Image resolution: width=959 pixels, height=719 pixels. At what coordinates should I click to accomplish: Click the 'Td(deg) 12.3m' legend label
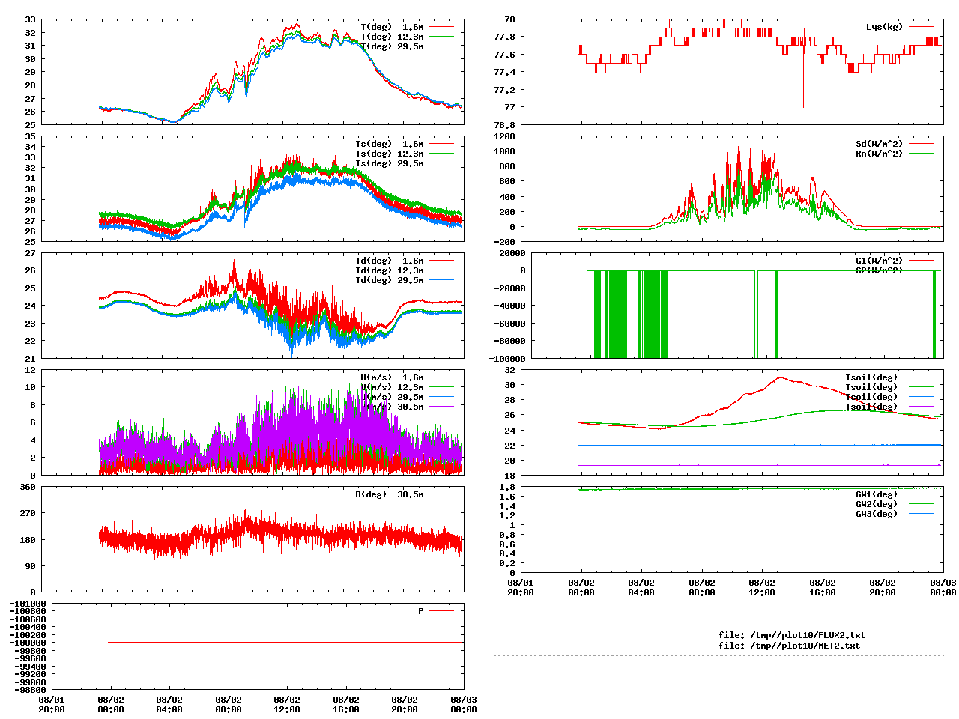pyautogui.click(x=389, y=270)
